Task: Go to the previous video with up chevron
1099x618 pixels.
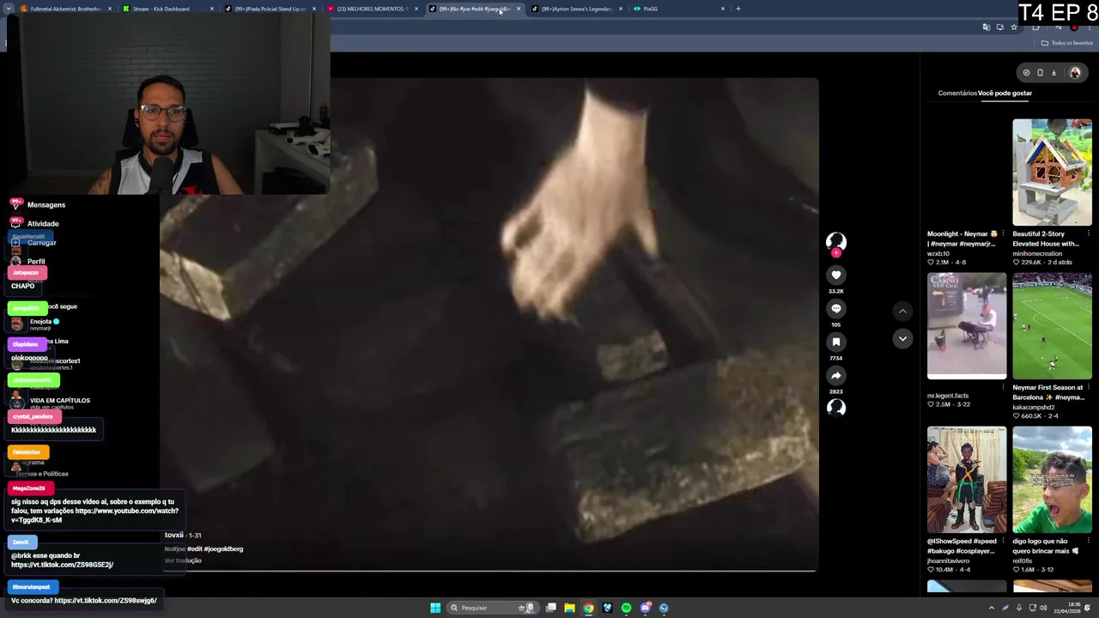Action: coord(902,311)
